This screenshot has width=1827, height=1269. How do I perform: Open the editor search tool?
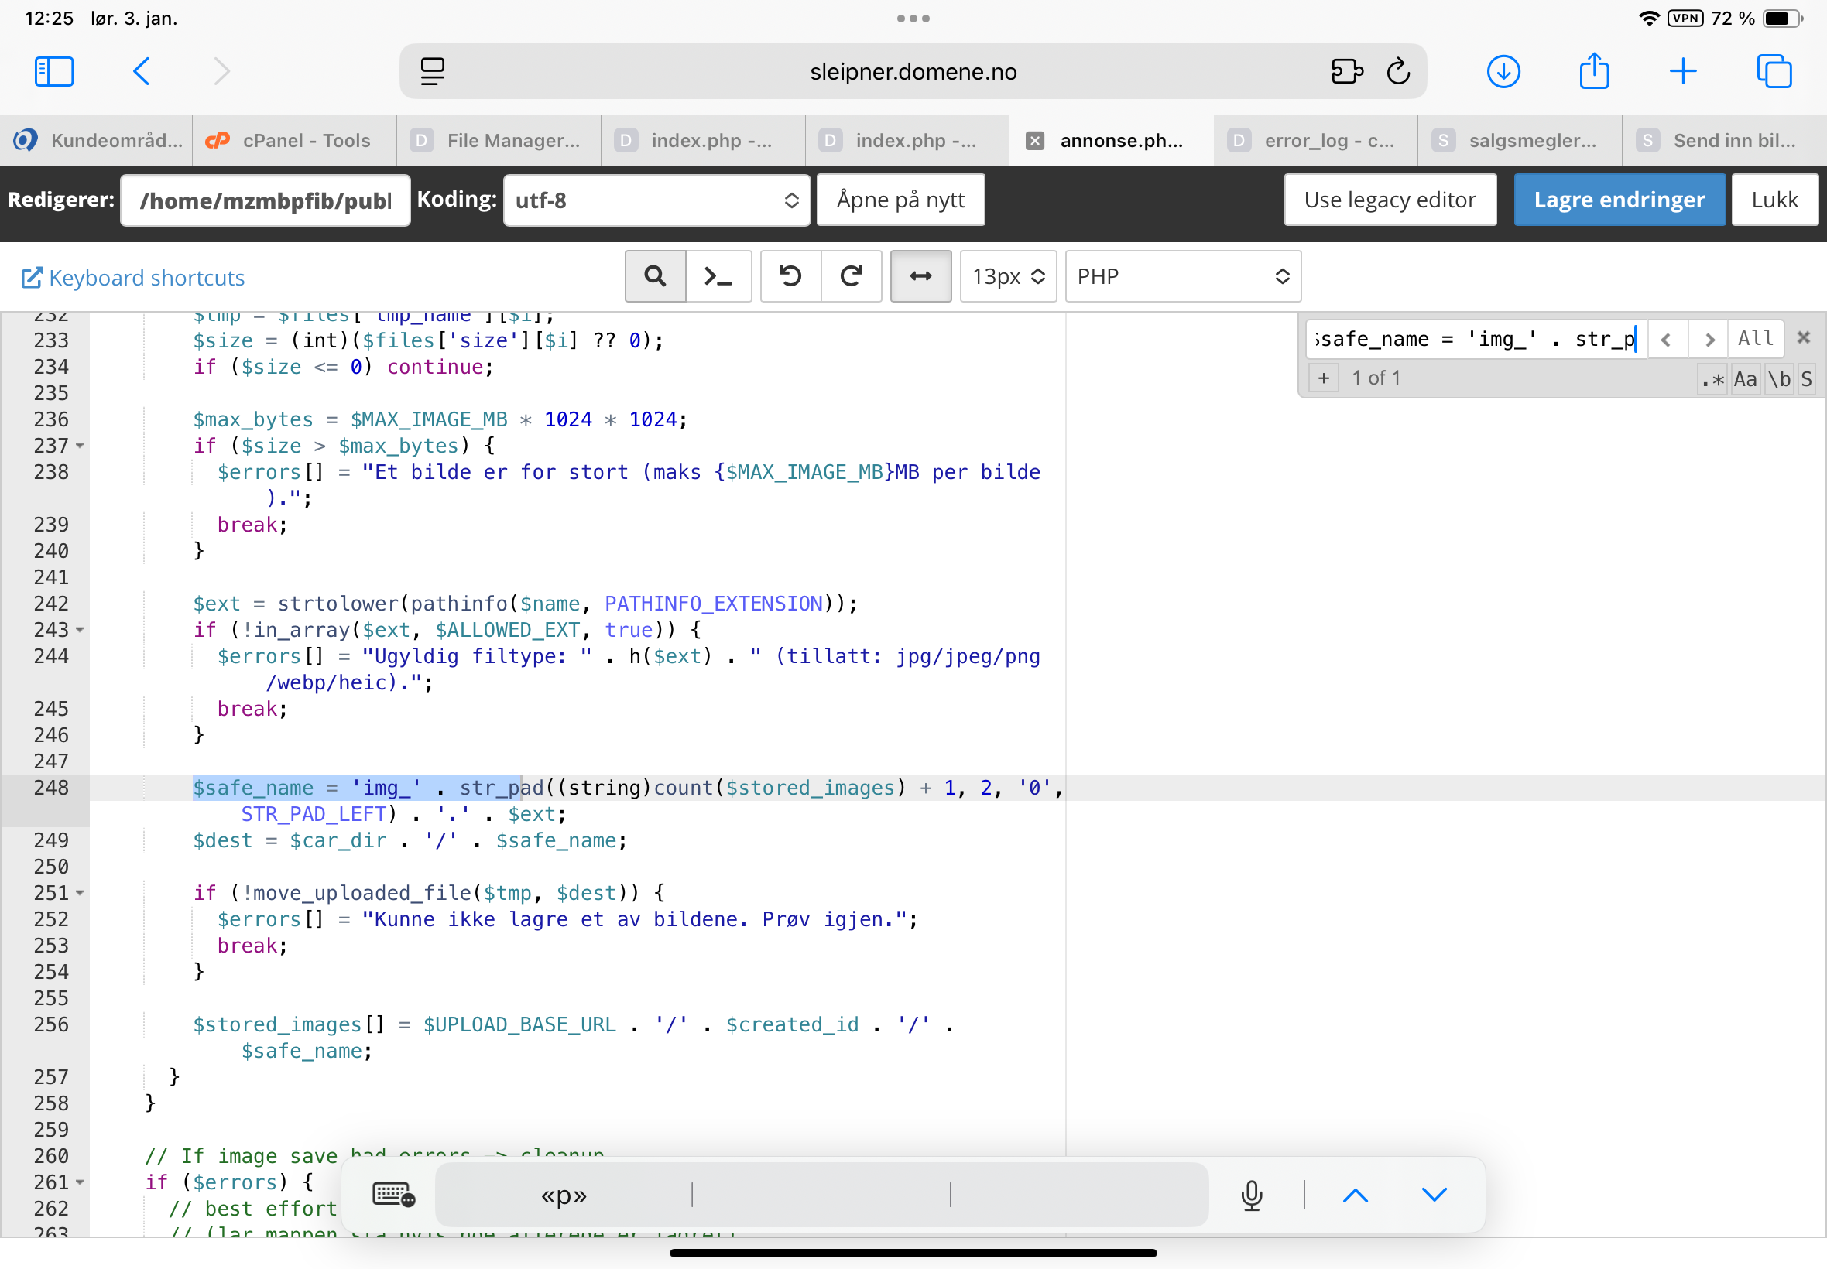point(655,276)
